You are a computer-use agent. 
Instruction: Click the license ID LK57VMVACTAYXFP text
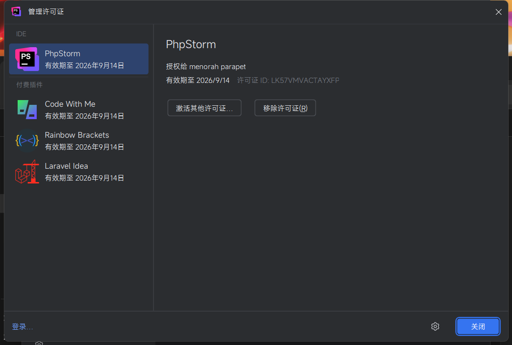[305, 80]
